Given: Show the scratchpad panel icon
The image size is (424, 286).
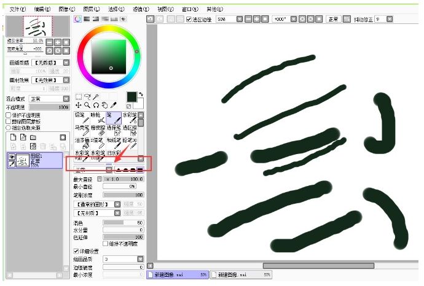Looking at the screenshot, I should coord(124,19).
